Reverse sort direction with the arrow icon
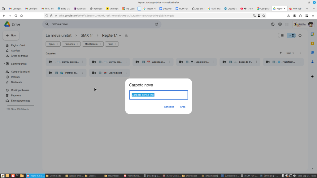Viewport: 317px width, 178px height. click(x=281, y=53)
